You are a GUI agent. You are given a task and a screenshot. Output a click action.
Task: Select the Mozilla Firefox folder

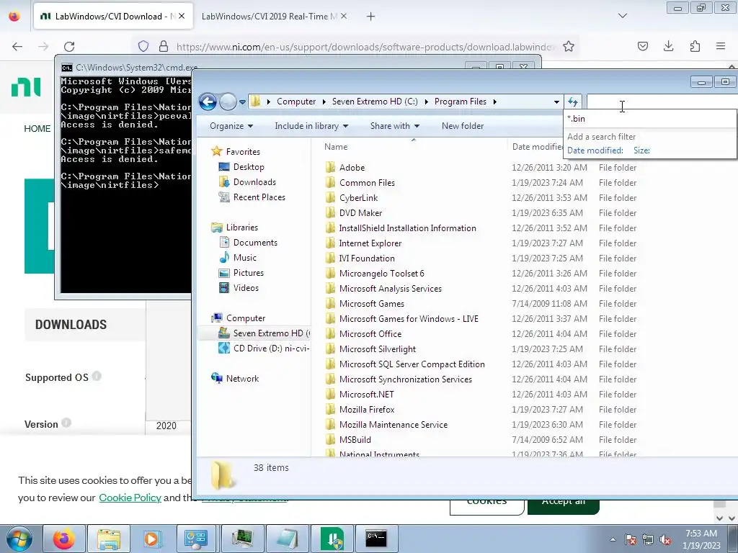click(367, 410)
